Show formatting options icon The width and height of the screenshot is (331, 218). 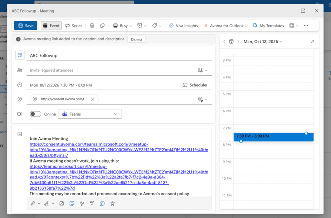(82, 204)
